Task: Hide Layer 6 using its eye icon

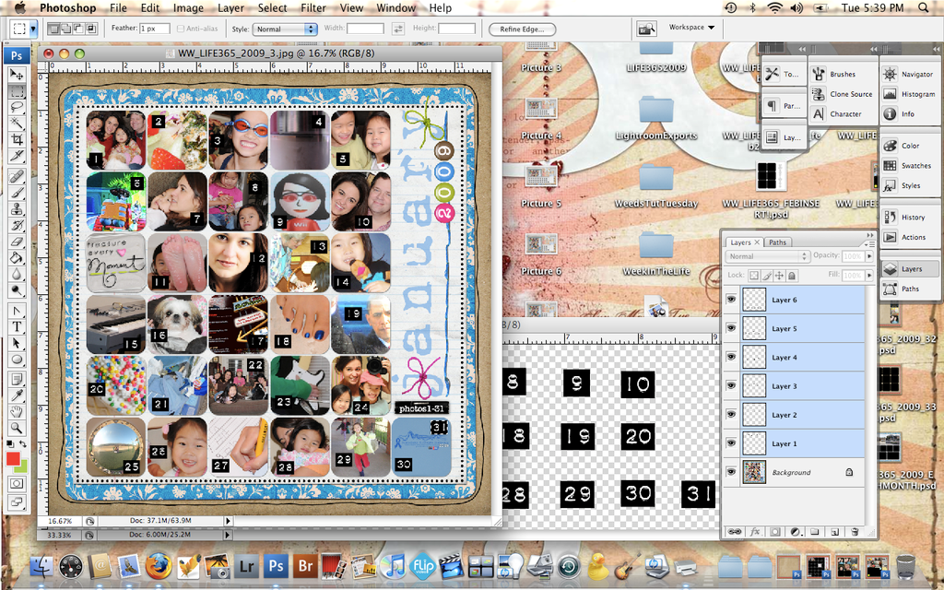Action: pyautogui.click(x=731, y=301)
